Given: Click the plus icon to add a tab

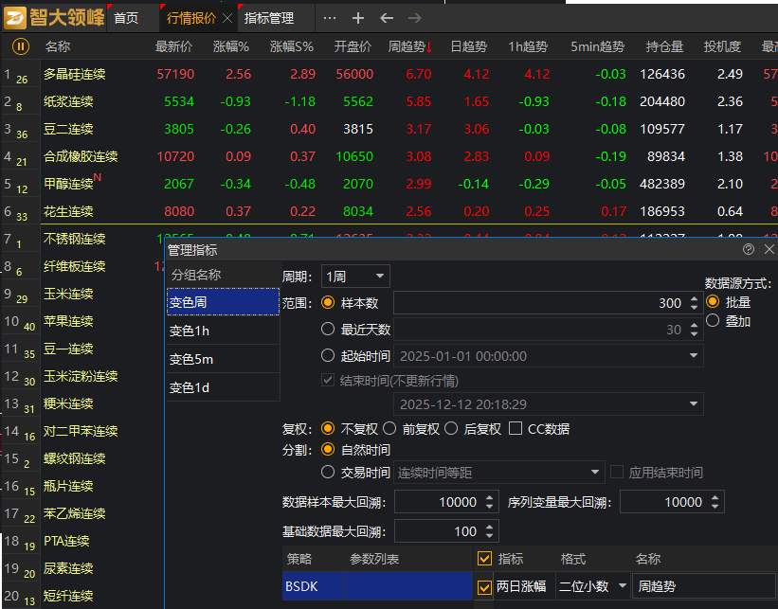Looking at the screenshot, I should pyautogui.click(x=357, y=18).
